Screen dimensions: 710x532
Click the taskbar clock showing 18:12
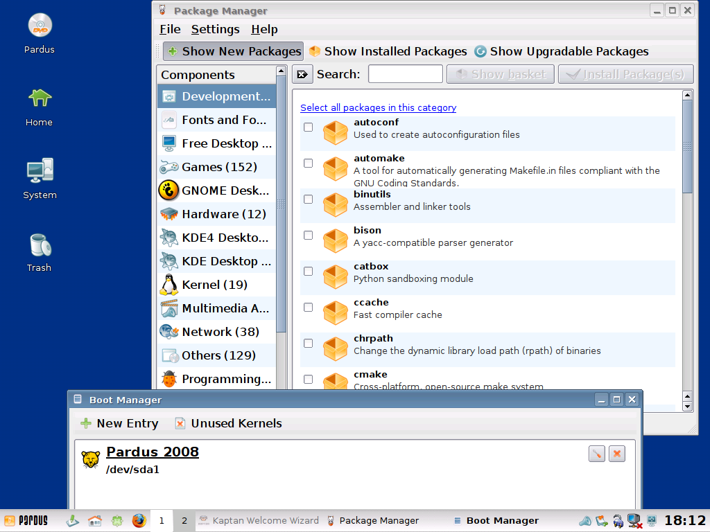[684, 521]
